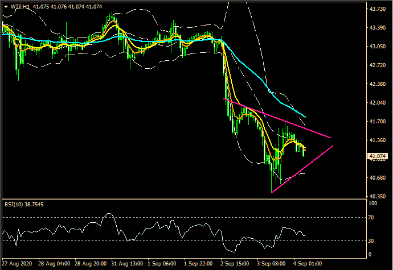Click the 40.350 price axis label

(378, 197)
